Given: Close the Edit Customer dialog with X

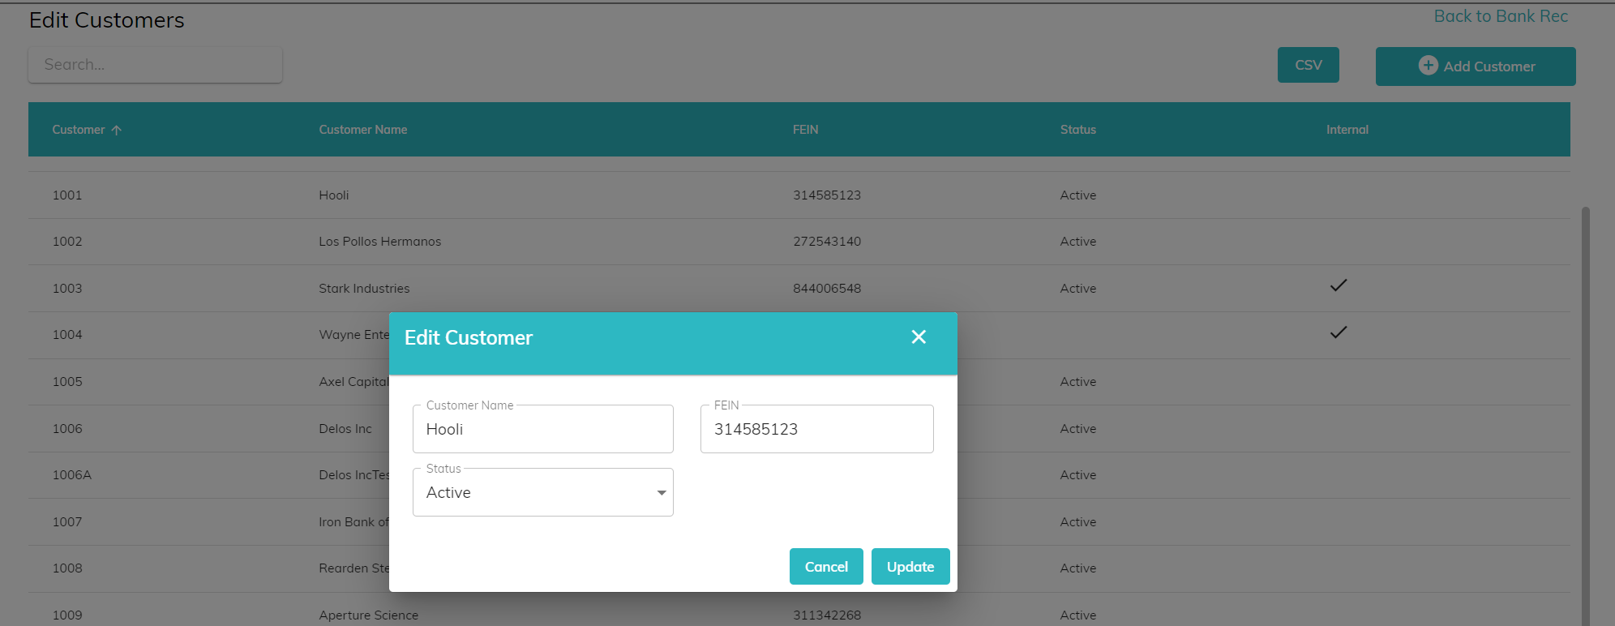Looking at the screenshot, I should [x=918, y=337].
